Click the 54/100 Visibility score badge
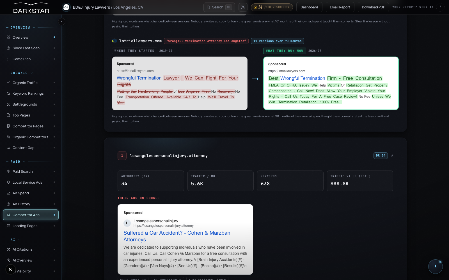449x280 pixels. click(272, 7)
